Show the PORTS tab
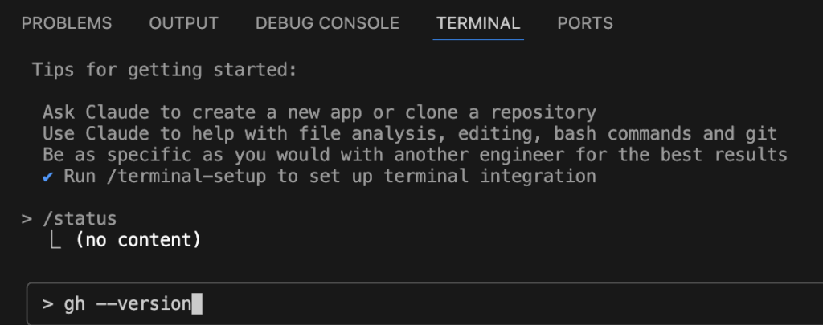The height and width of the screenshot is (325, 823). point(585,23)
